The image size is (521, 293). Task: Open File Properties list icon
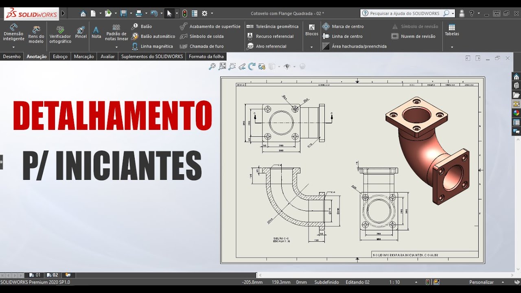tap(195, 13)
